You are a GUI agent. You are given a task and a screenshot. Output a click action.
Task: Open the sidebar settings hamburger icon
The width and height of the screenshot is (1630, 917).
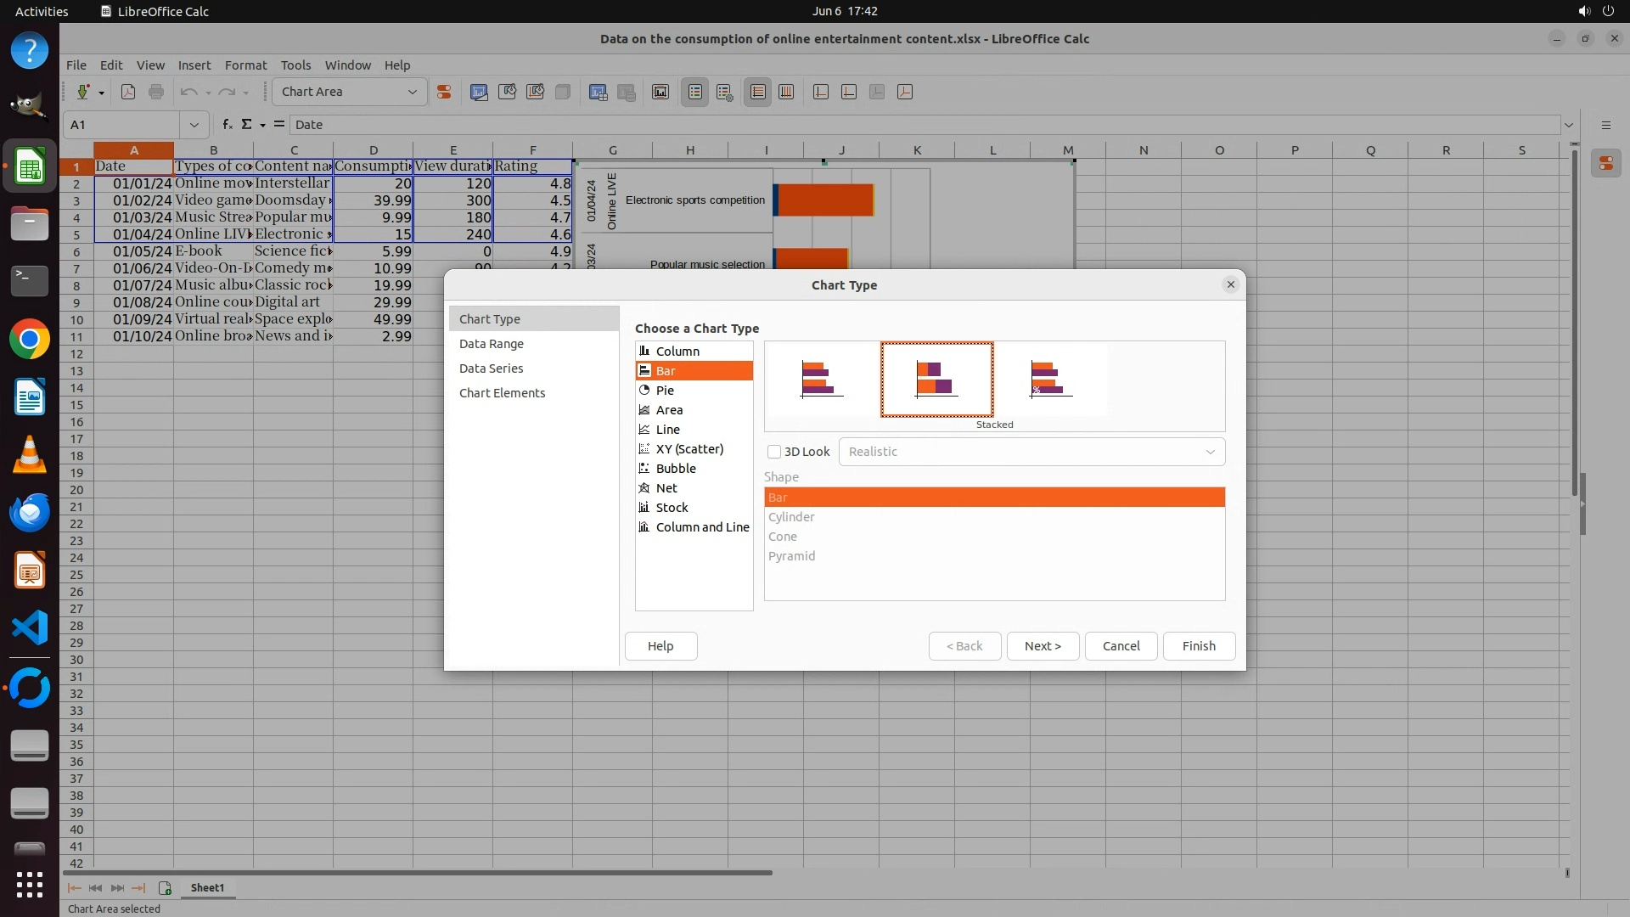click(1605, 125)
